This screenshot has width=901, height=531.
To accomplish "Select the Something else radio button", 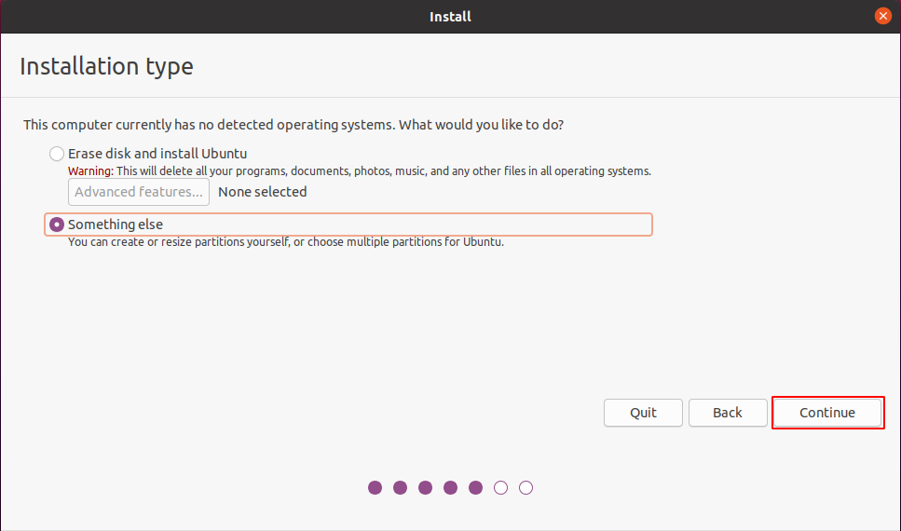I will pos(58,225).
